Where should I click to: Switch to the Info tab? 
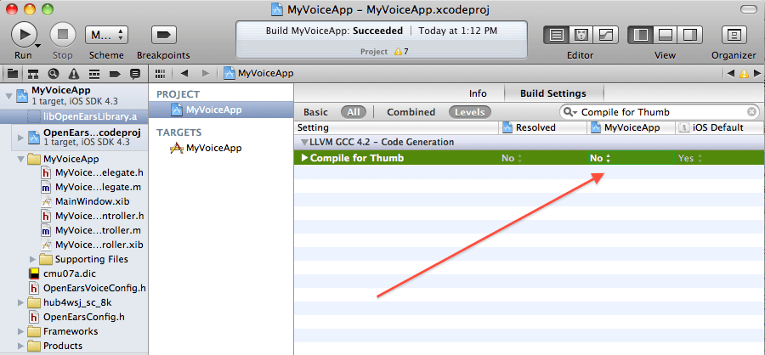tap(478, 93)
